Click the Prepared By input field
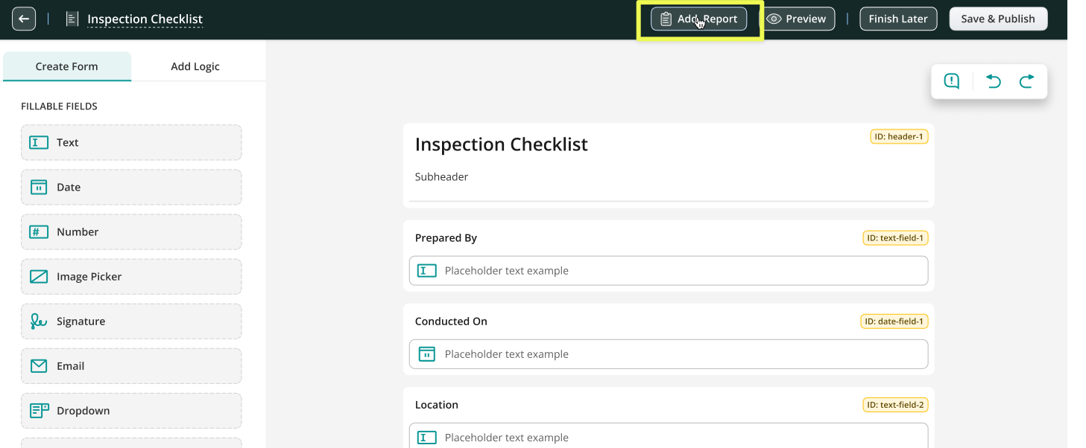The width and height of the screenshot is (1086, 448). pyautogui.click(x=669, y=271)
